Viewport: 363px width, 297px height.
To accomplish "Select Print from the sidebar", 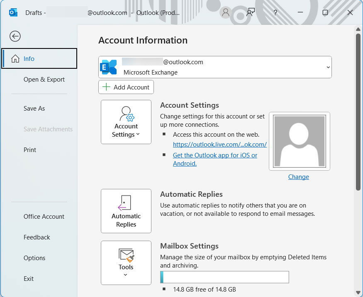I will 30,150.
